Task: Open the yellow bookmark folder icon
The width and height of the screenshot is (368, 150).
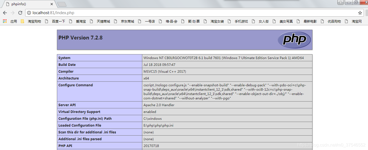Action: [x=22, y=21]
